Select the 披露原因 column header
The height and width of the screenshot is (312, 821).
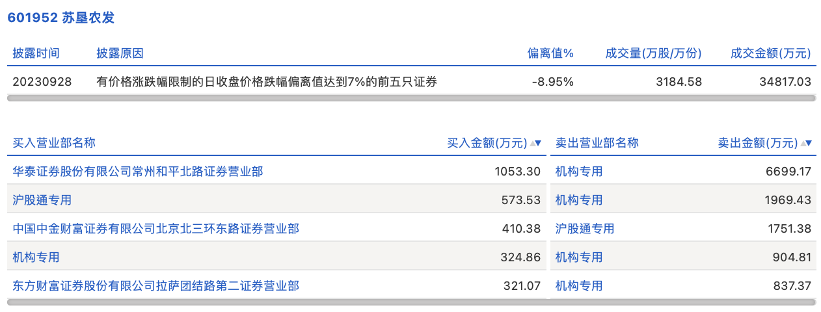pyautogui.click(x=120, y=53)
